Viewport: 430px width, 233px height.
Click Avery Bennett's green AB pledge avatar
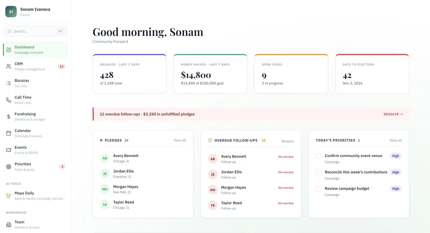(105, 158)
